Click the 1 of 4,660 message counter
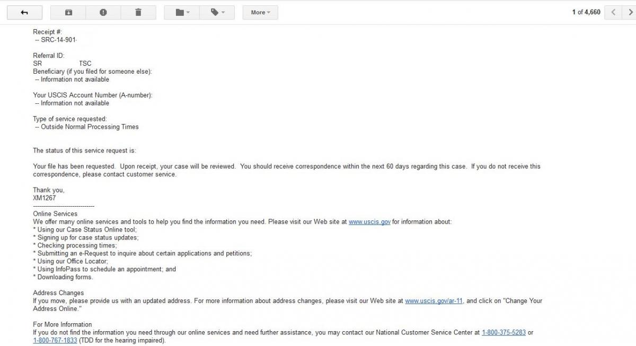The image size is (636, 346). point(586,12)
